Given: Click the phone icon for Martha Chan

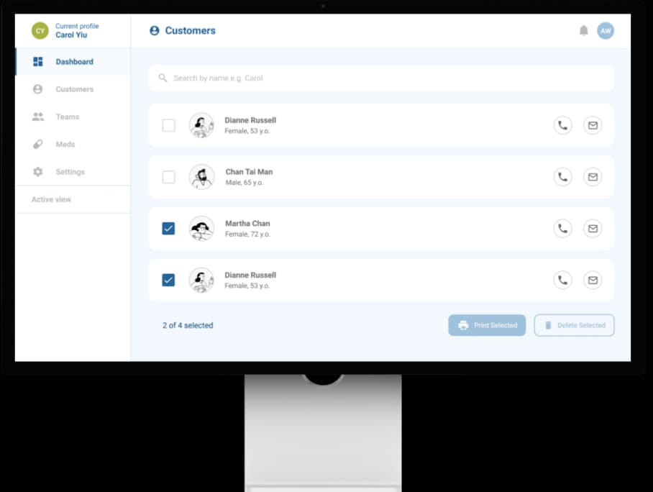Looking at the screenshot, I should pyautogui.click(x=562, y=229).
